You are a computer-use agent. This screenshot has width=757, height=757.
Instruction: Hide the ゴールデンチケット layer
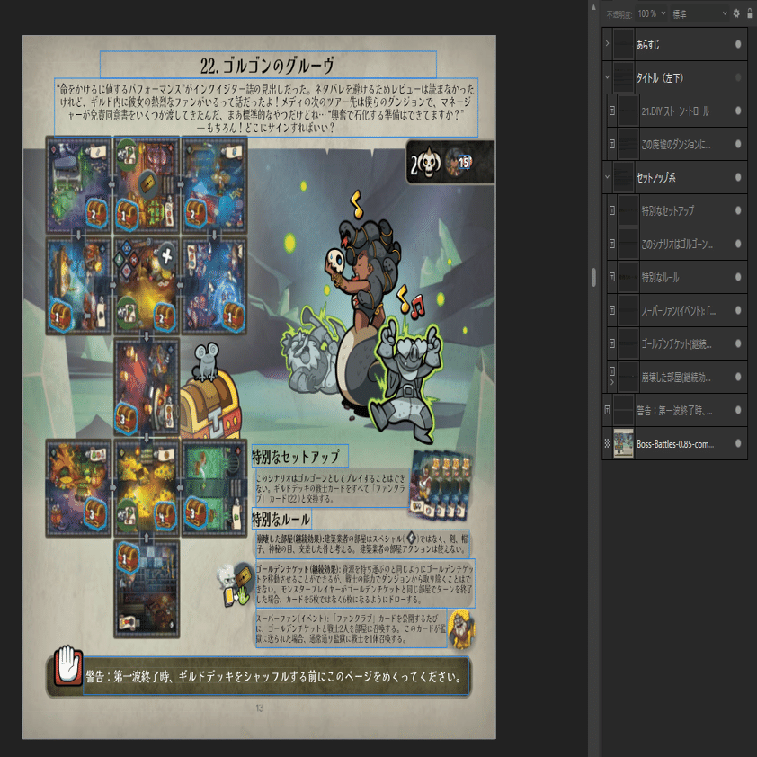738,343
